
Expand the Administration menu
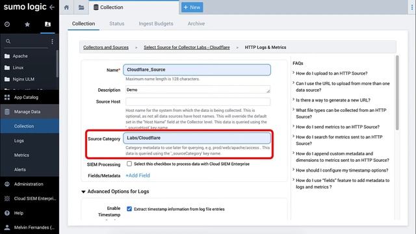click(x=29, y=184)
